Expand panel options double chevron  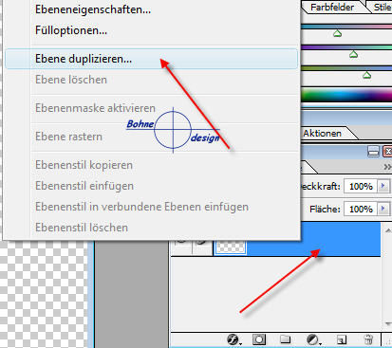coord(387,167)
